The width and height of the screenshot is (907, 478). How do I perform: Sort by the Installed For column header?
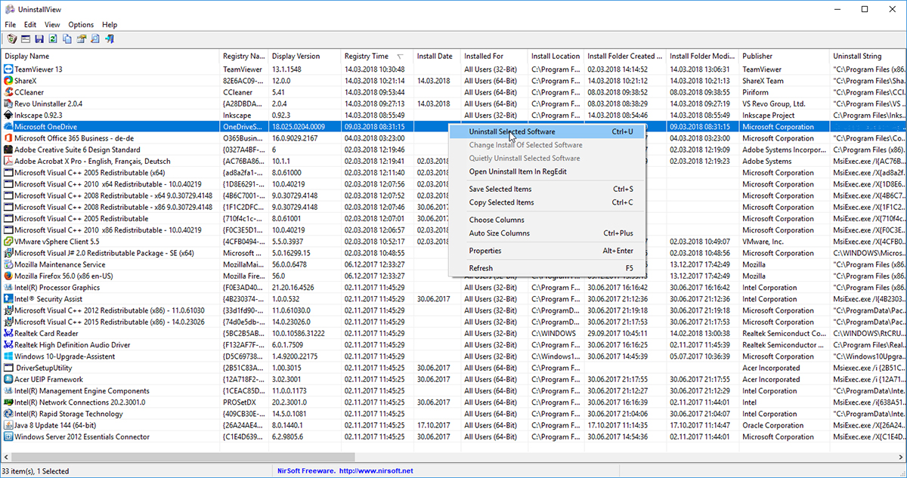pos(494,56)
